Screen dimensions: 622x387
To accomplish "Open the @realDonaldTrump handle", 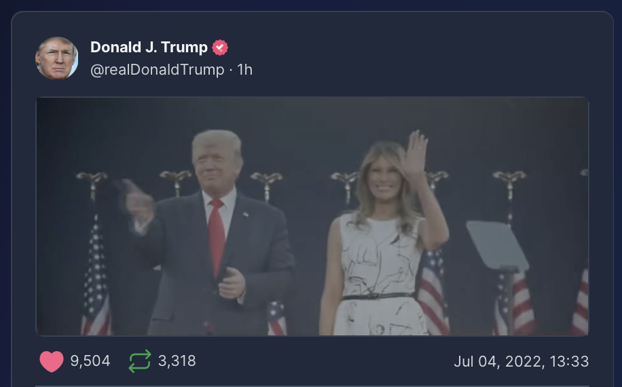I will coord(157,70).
